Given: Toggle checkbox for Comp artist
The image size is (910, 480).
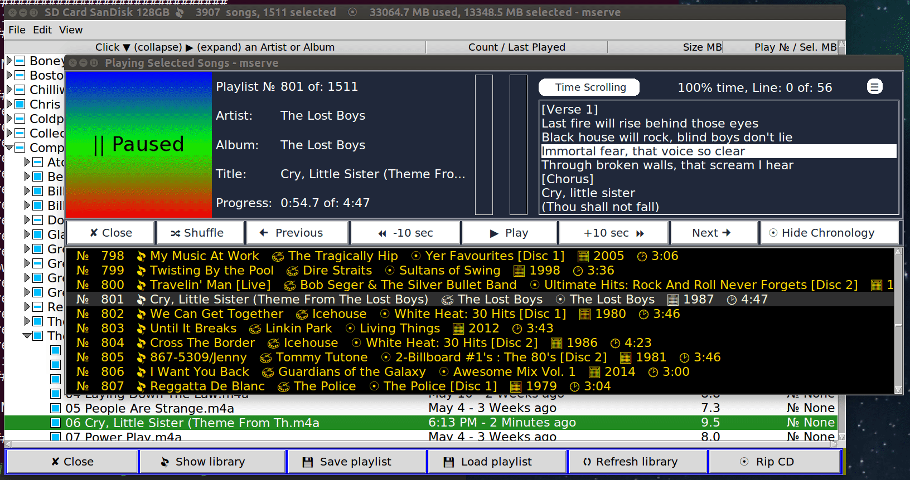Looking at the screenshot, I should pyautogui.click(x=20, y=148).
